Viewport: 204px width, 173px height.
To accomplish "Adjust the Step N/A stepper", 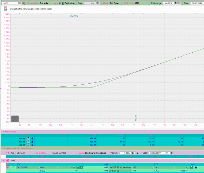I will (x=98, y=3).
